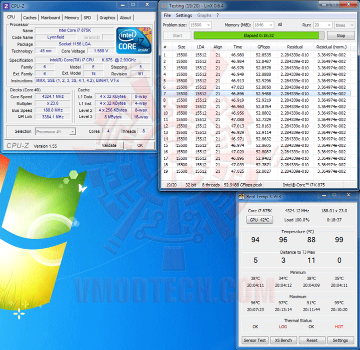Select result row 11 with time 47.088

[256, 120]
